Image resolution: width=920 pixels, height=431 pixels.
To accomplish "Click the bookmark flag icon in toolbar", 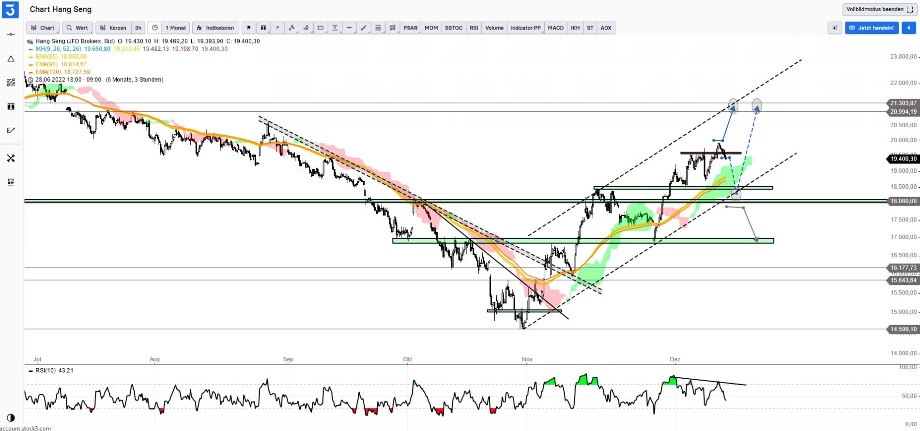I will click(249, 28).
